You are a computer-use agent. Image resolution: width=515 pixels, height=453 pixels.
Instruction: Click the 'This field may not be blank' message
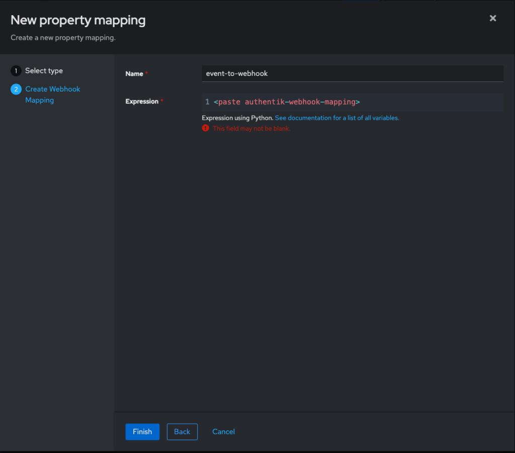(251, 128)
